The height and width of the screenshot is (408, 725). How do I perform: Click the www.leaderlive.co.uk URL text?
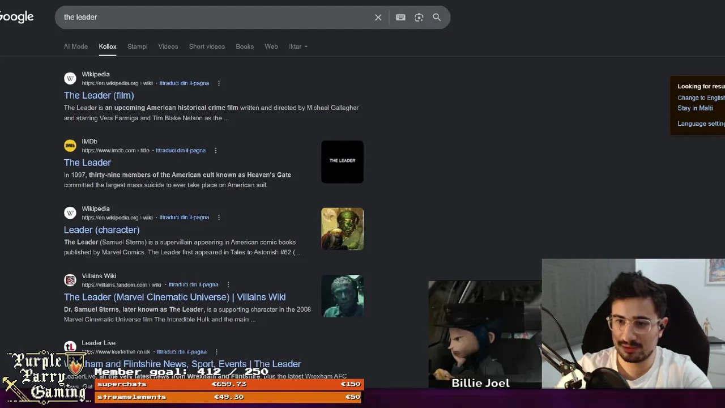(116, 352)
